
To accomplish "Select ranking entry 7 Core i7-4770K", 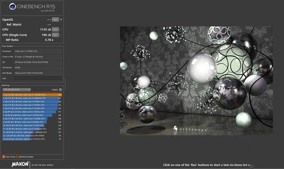I will click(32, 115).
